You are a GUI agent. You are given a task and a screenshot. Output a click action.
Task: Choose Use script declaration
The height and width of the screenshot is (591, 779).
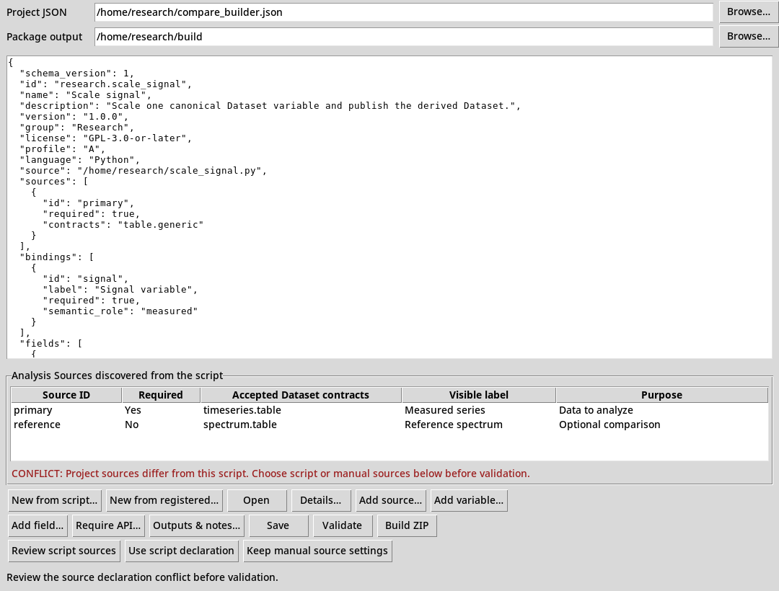[181, 551]
